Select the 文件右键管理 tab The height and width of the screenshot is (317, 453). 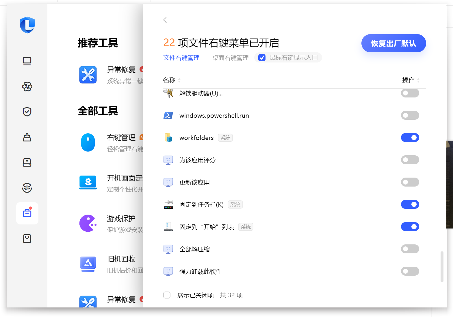coord(181,58)
